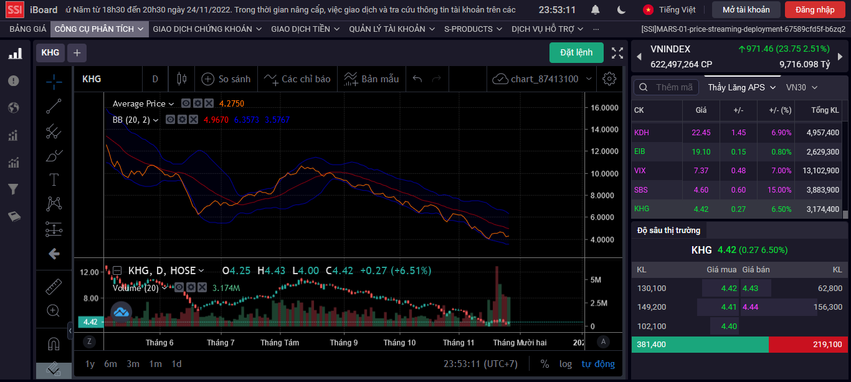This screenshot has width=851, height=382.
Task: Remove the Volume (20) indicator
Action: pos(201,287)
